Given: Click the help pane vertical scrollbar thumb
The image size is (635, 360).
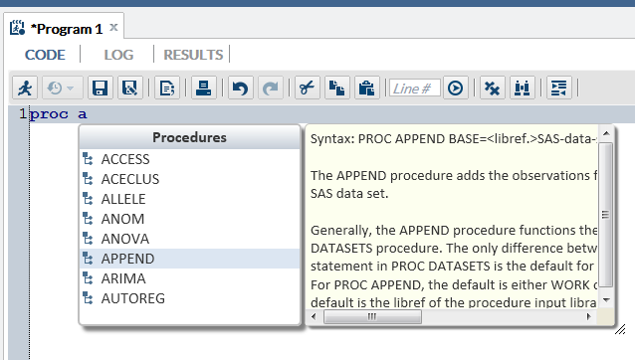Looking at the screenshot, I should tap(606, 215).
